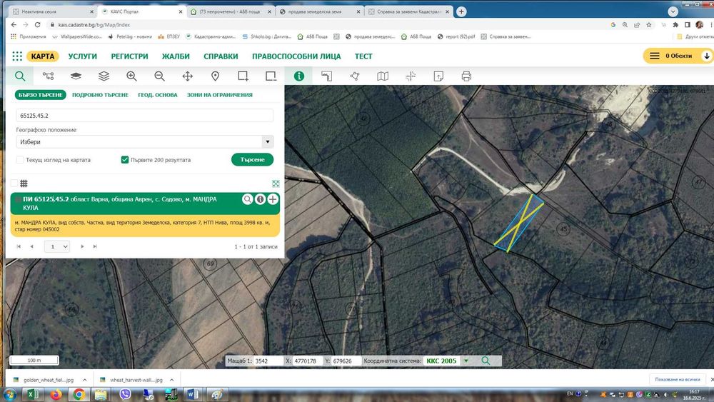Open the УСЛУГИ menu
The height and width of the screenshot is (402, 714).
(82, 56)
